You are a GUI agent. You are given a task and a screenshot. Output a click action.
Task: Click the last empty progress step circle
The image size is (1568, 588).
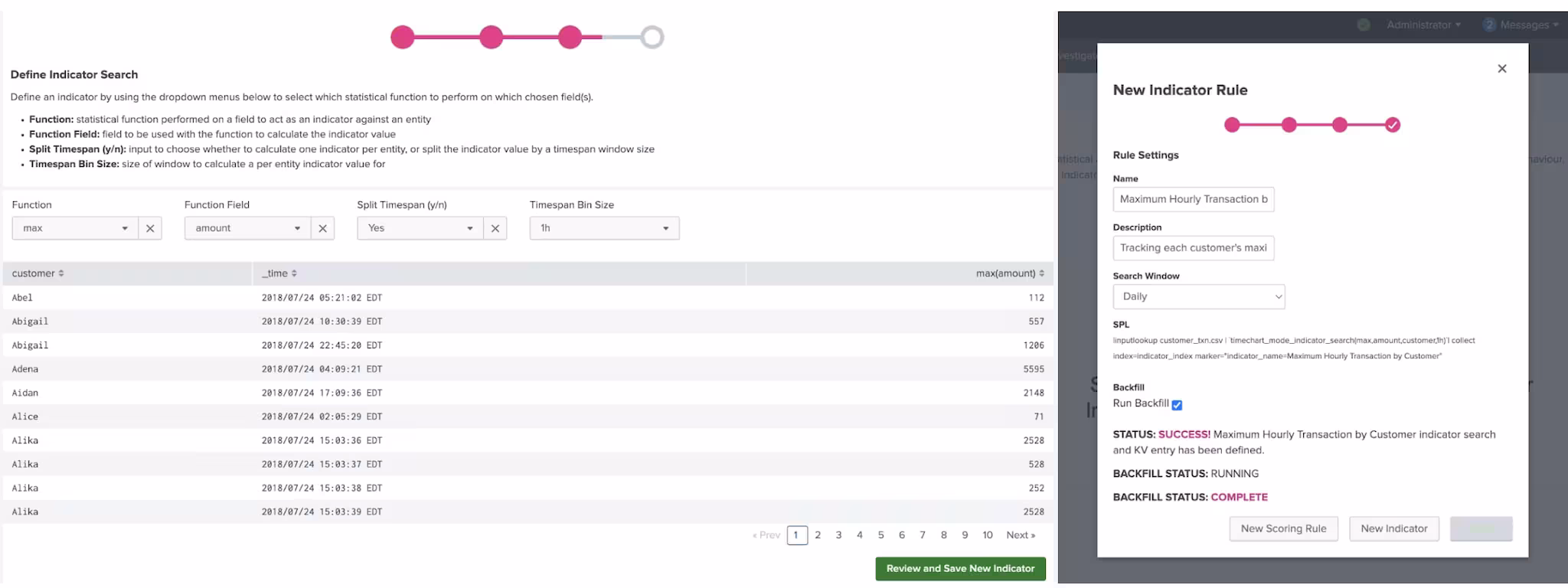click(x=652, y=37)
